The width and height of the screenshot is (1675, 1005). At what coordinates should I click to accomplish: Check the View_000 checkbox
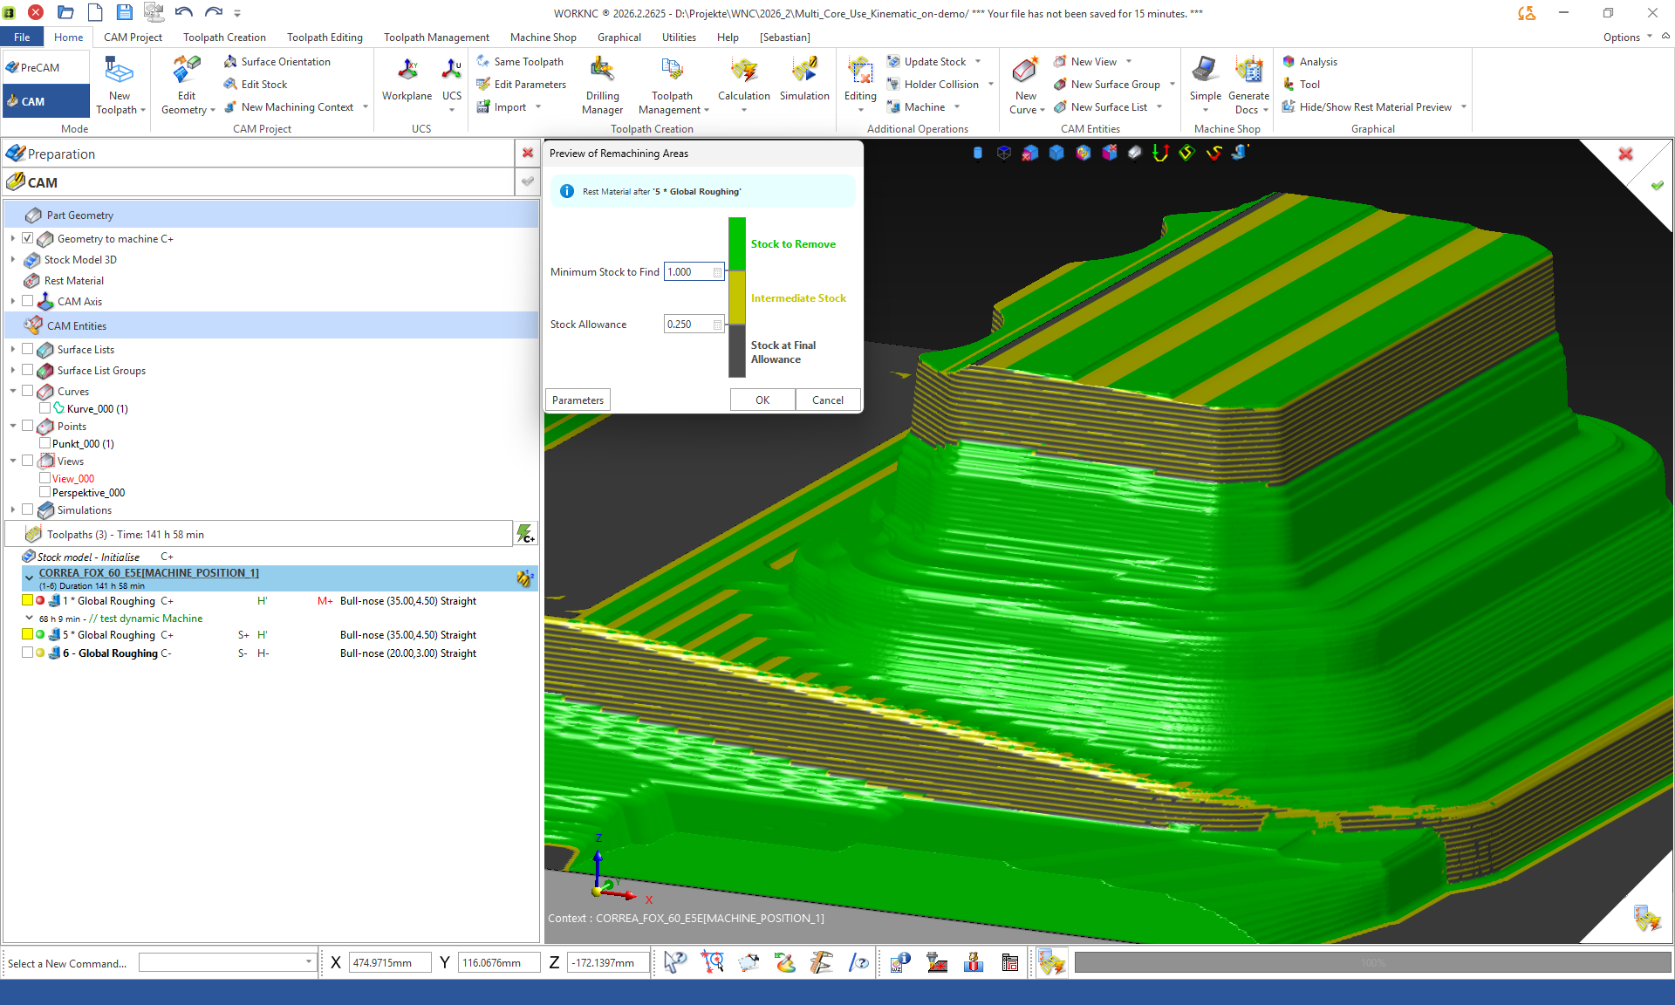pos(44,478)
